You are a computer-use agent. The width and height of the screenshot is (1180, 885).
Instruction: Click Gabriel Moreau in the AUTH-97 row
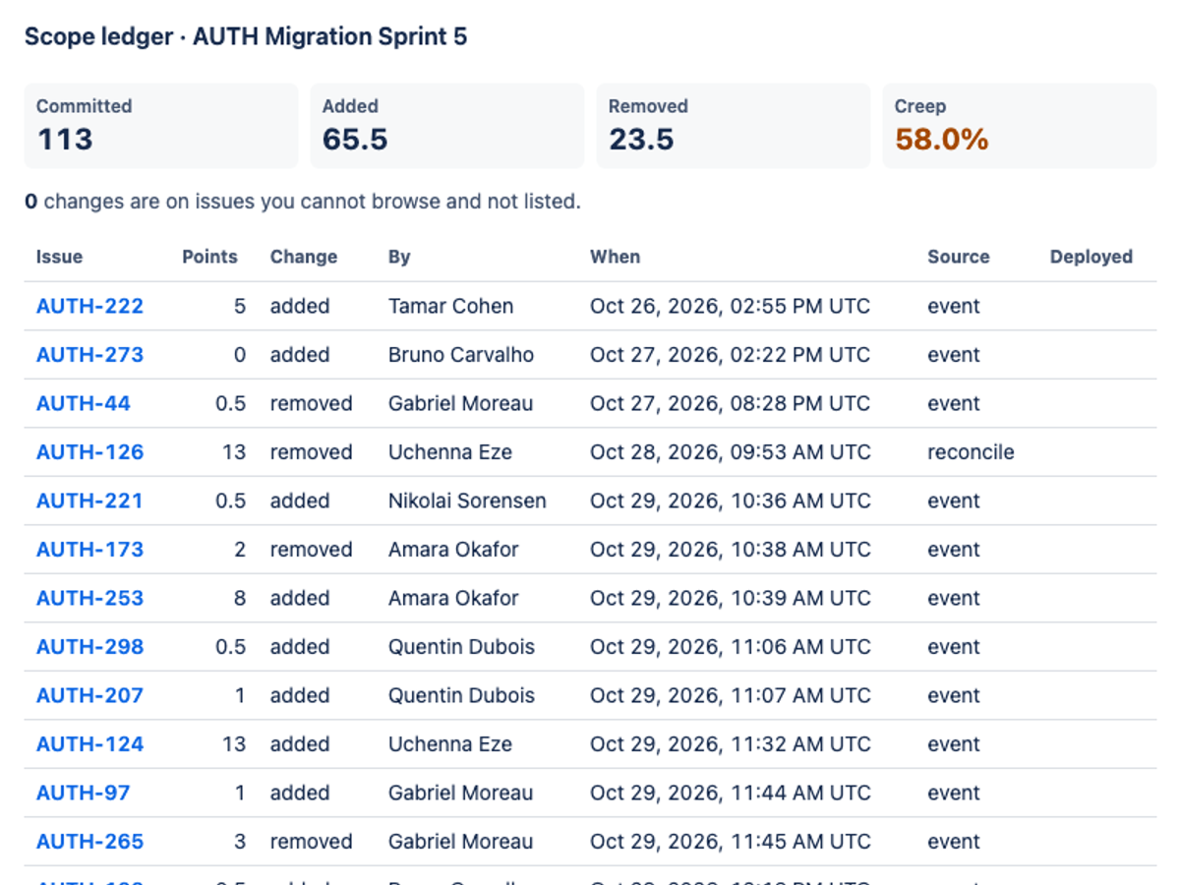[x=461, y=793]
